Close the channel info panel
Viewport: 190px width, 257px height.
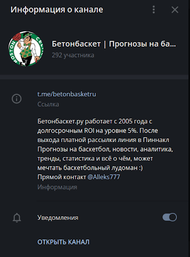175,10
